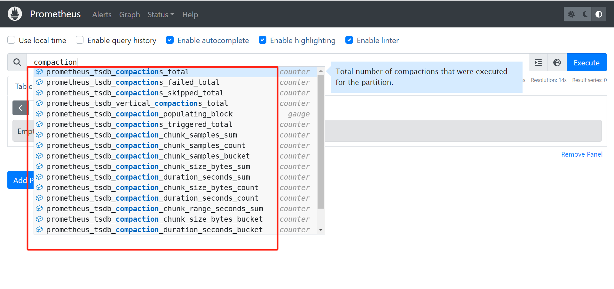Open the Alerts page
The width and height of the screenshot is (614, 289).
tap(102, 15)
